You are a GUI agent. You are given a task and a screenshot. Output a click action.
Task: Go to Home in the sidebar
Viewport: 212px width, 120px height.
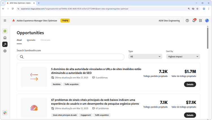(5, 38)
